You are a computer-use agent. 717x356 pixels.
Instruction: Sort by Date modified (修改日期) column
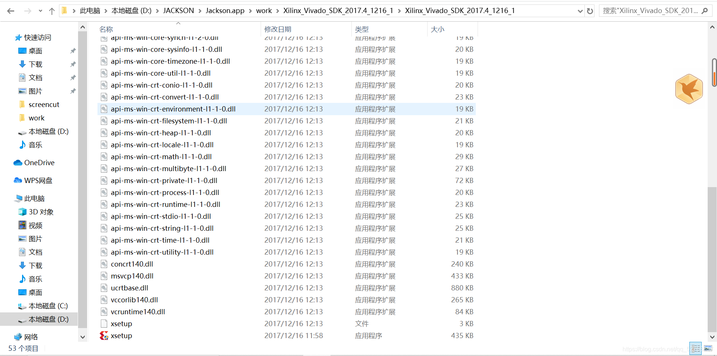(278, 29)
